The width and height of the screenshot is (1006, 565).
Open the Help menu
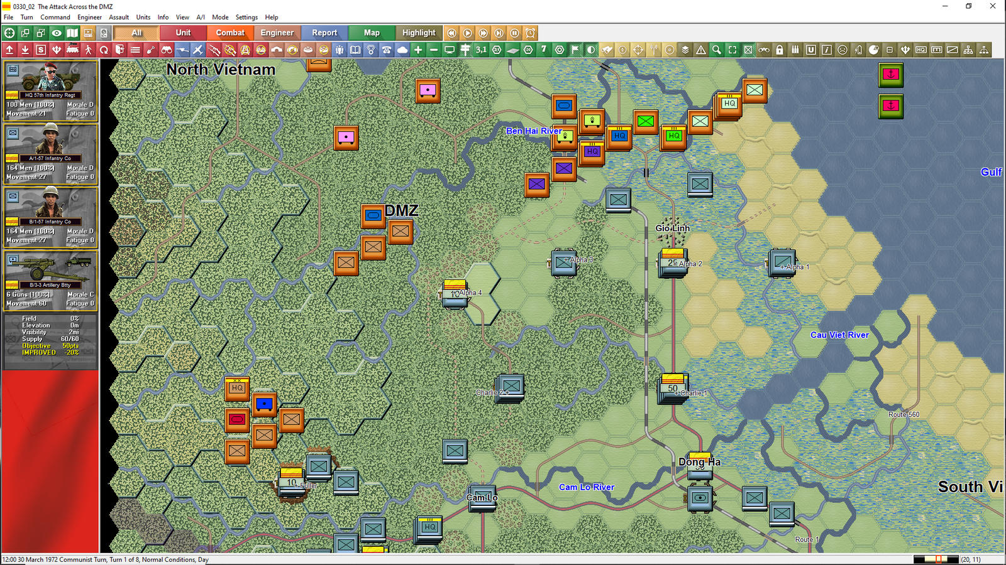point(272,17)
